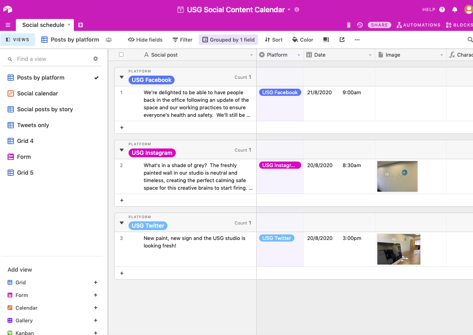Click the Share button

(379, 25)
